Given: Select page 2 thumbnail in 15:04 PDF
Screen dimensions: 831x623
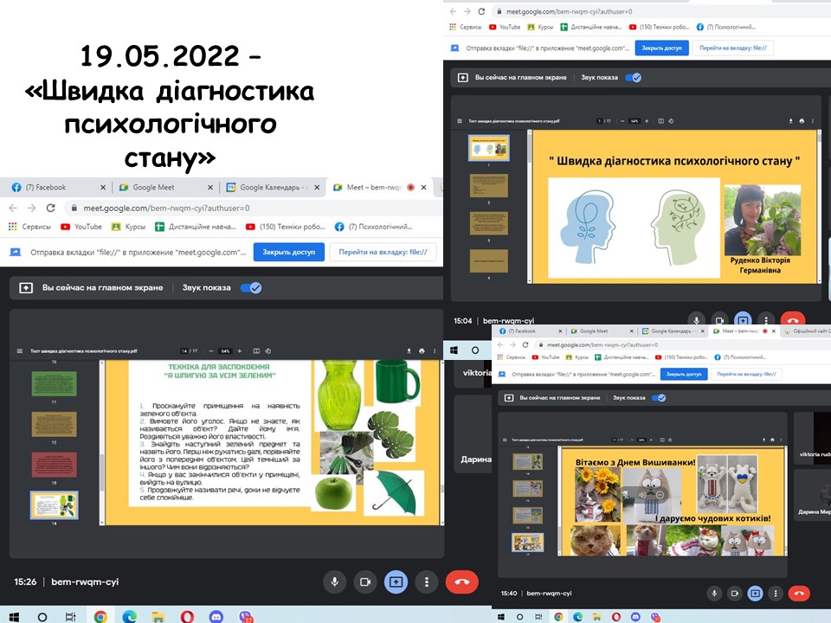Looking at the screenshot, I should (x=488, y=185).
